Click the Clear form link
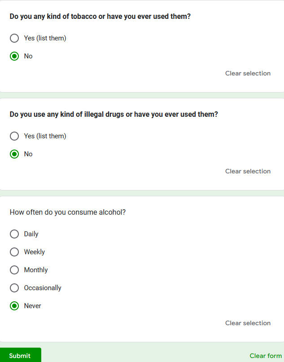The width and height of the screenshot is (284, 362). 266,356
